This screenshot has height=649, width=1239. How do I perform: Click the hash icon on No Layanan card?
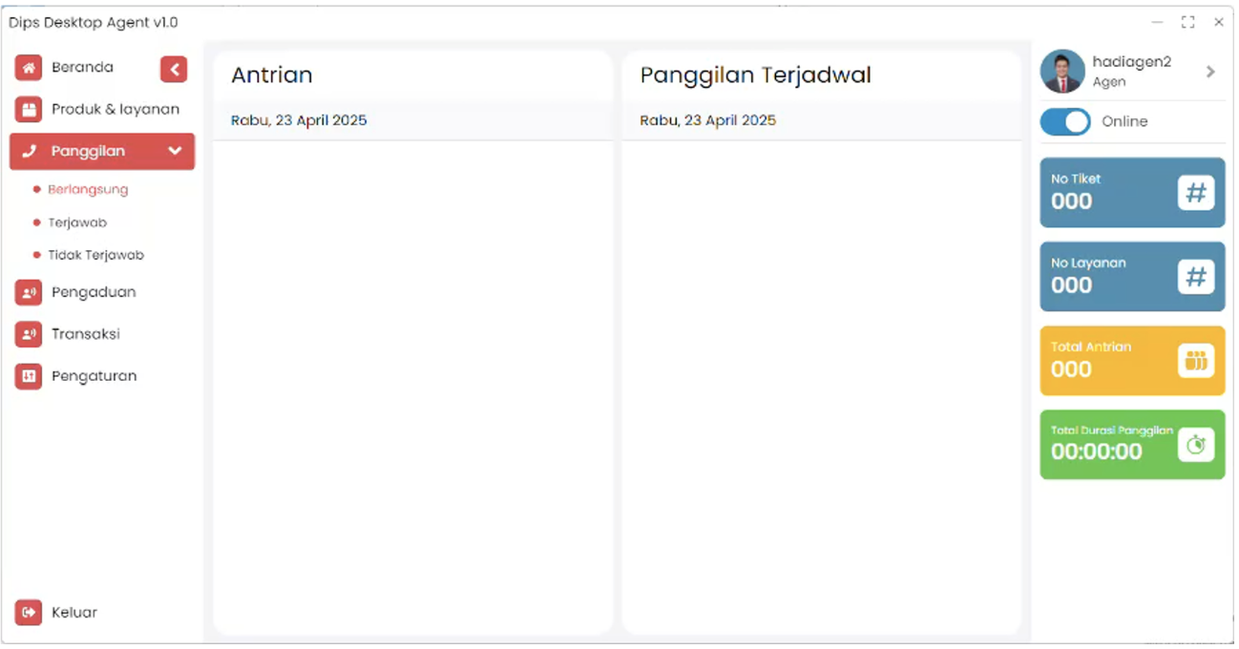coord(1195,278)
